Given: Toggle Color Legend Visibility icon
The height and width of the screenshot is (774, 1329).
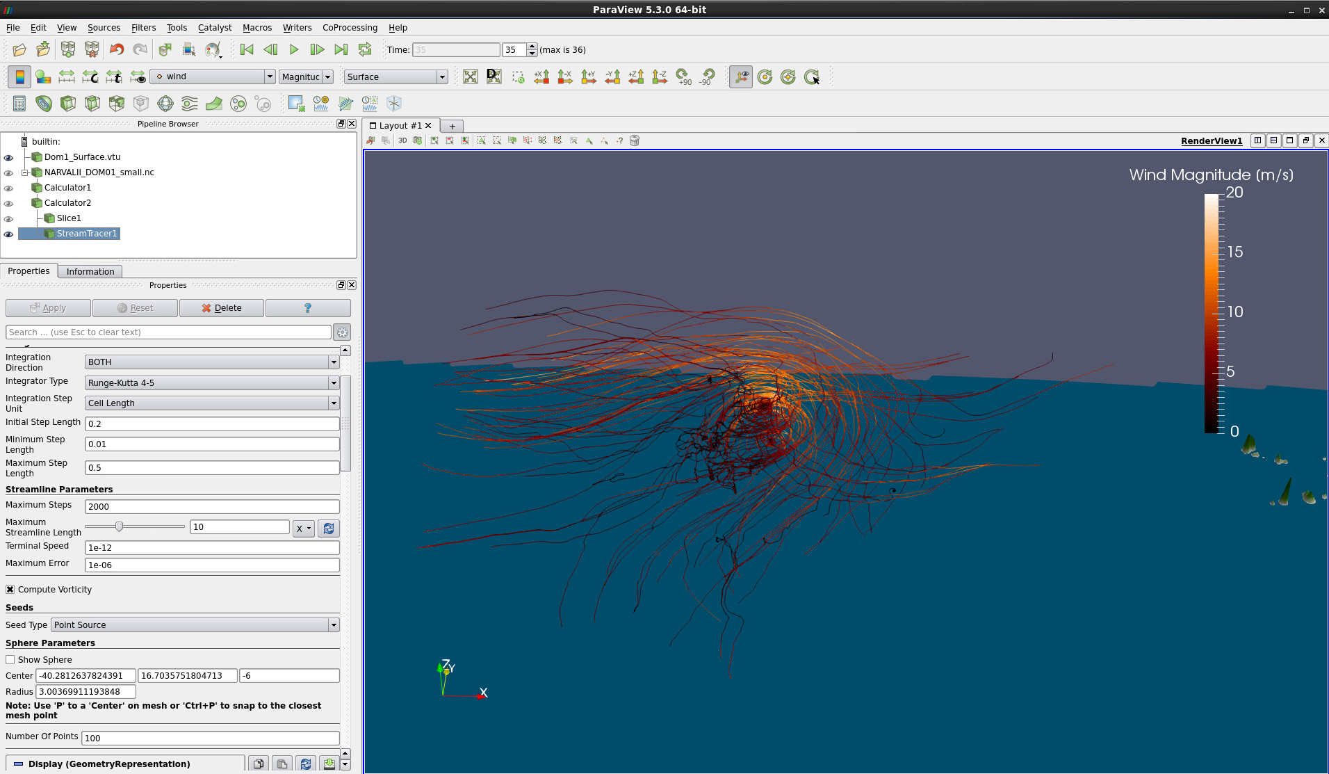Looking at the screenshot, I should click(19, 76).
